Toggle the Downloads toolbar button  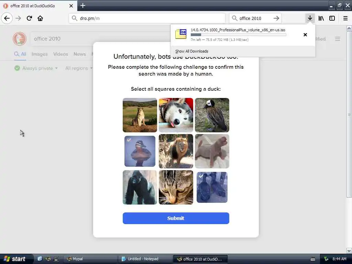tap(310, 18)
